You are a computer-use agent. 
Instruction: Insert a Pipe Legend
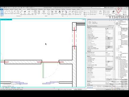pos(106,13)
